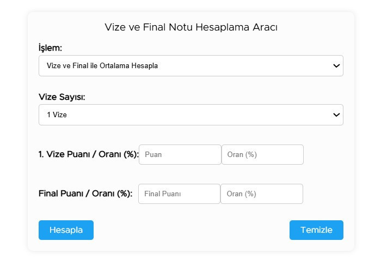375x259 pixels.
Task: Click the Final Oran (%) input
Action: tap(262, 194)
